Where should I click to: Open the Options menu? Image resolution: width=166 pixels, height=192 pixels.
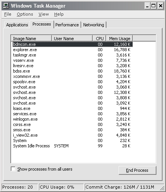25,14
